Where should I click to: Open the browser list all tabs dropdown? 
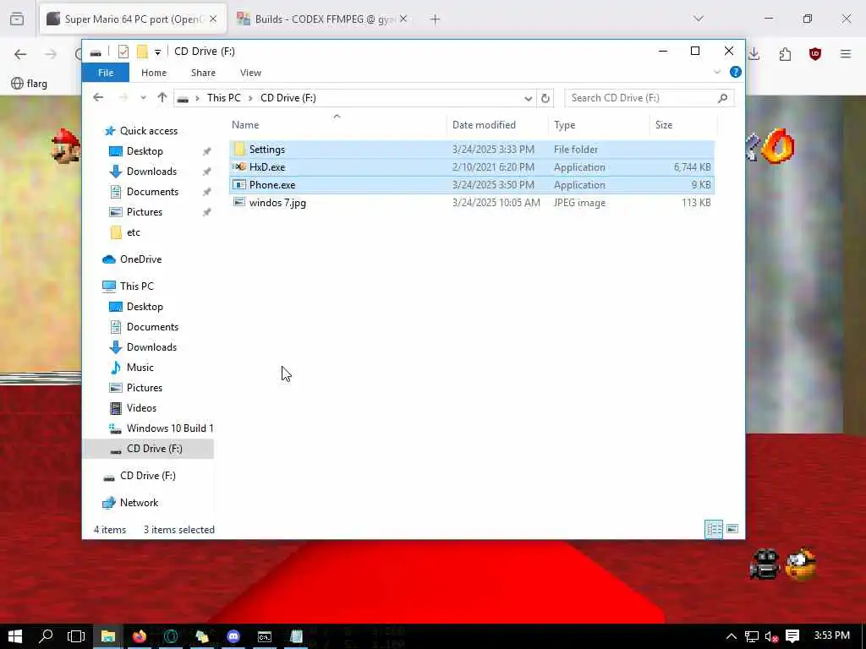pyautogui.click(x=699, y=19)
